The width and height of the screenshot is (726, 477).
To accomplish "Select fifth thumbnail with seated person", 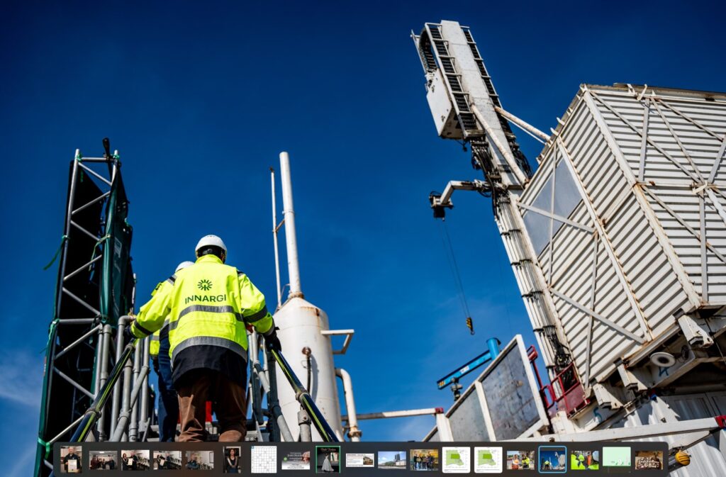I will 199,460.
